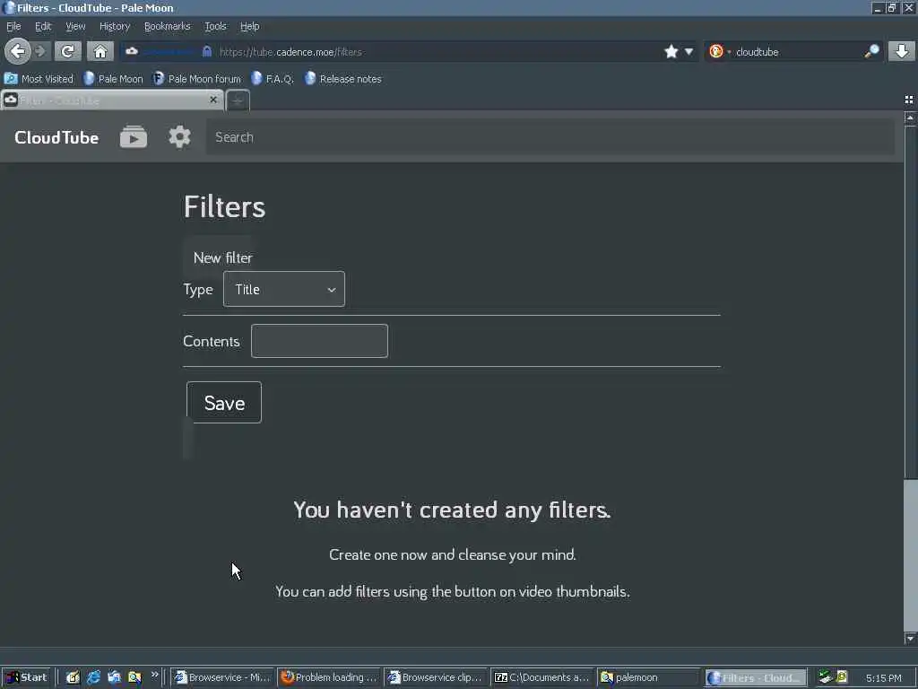
Task: Click the CloudTube site identity icon
Action: click(x=132, y=51)
